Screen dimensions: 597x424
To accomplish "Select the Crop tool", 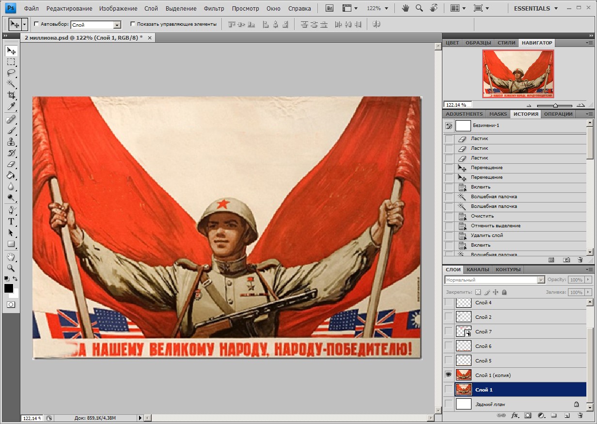I will pos(11,95).
